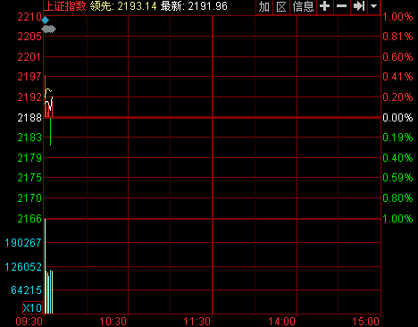418x327 pixels.
Task: Click the 区 button
Action: click(281, 6)
